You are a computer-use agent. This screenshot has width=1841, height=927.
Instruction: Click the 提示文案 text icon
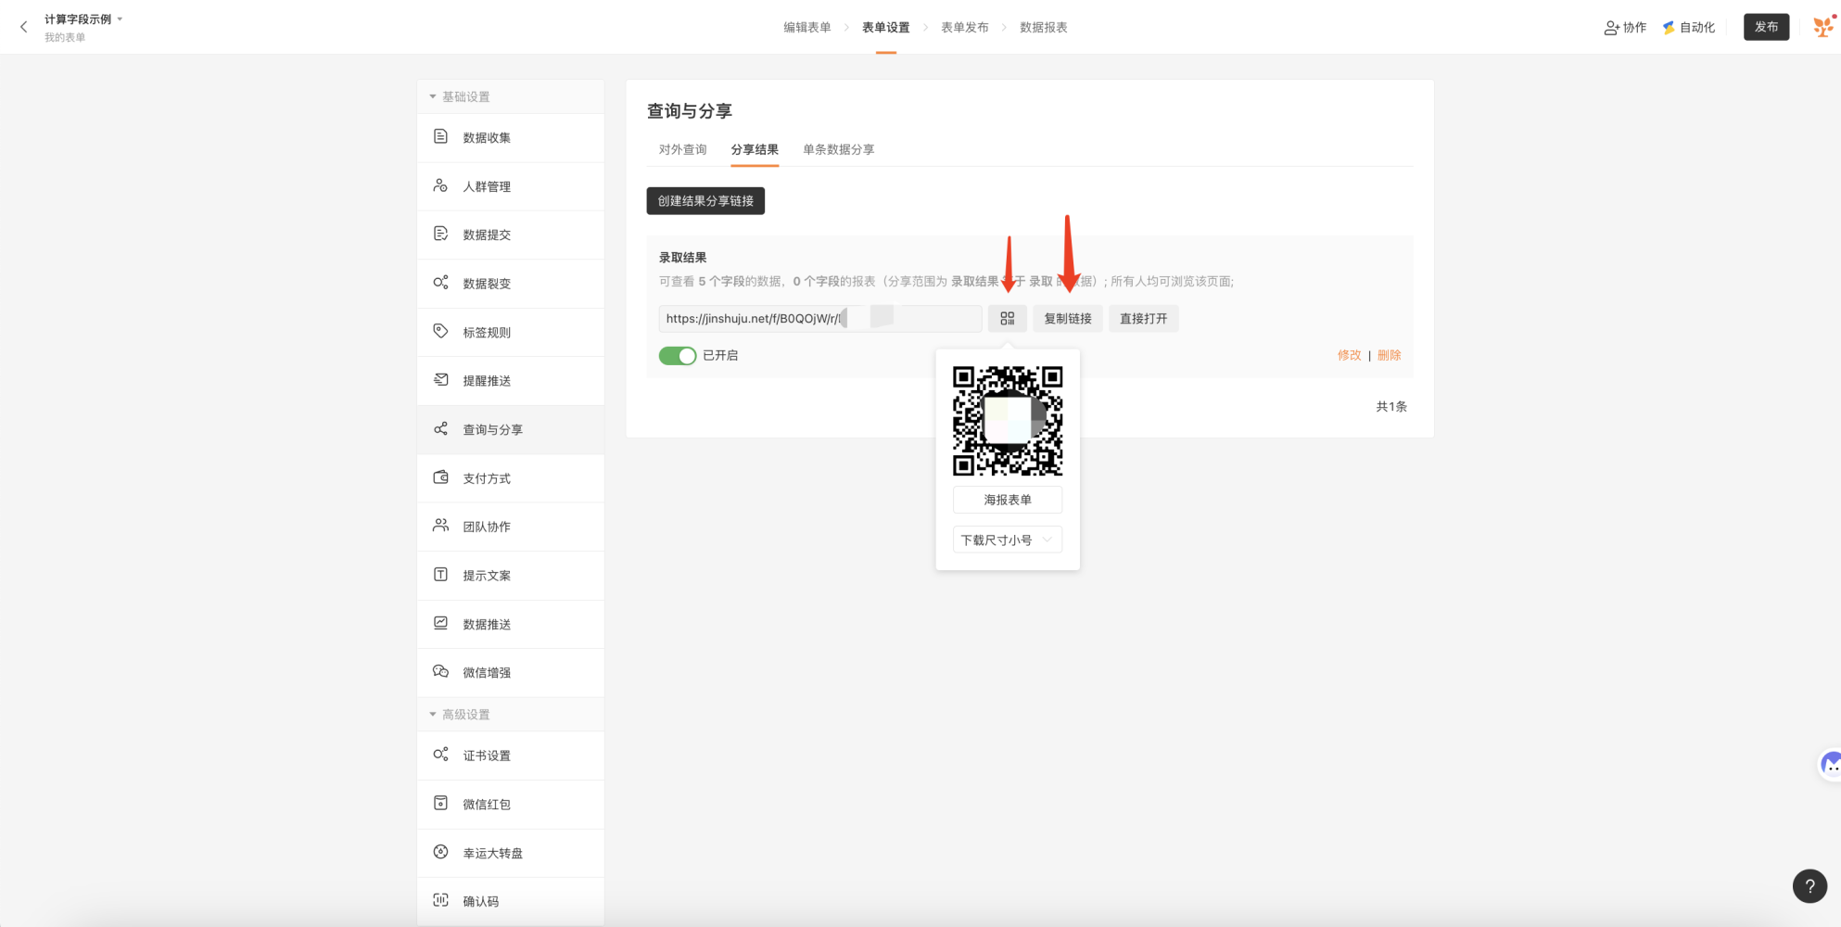click(x=441, y=575)
